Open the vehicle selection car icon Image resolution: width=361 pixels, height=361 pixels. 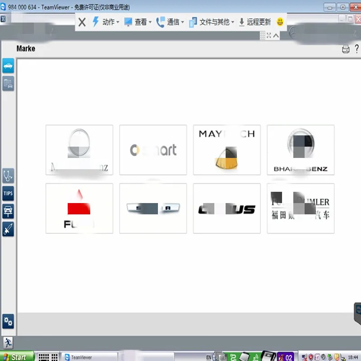pyautogui.click(x=8, y=66)
